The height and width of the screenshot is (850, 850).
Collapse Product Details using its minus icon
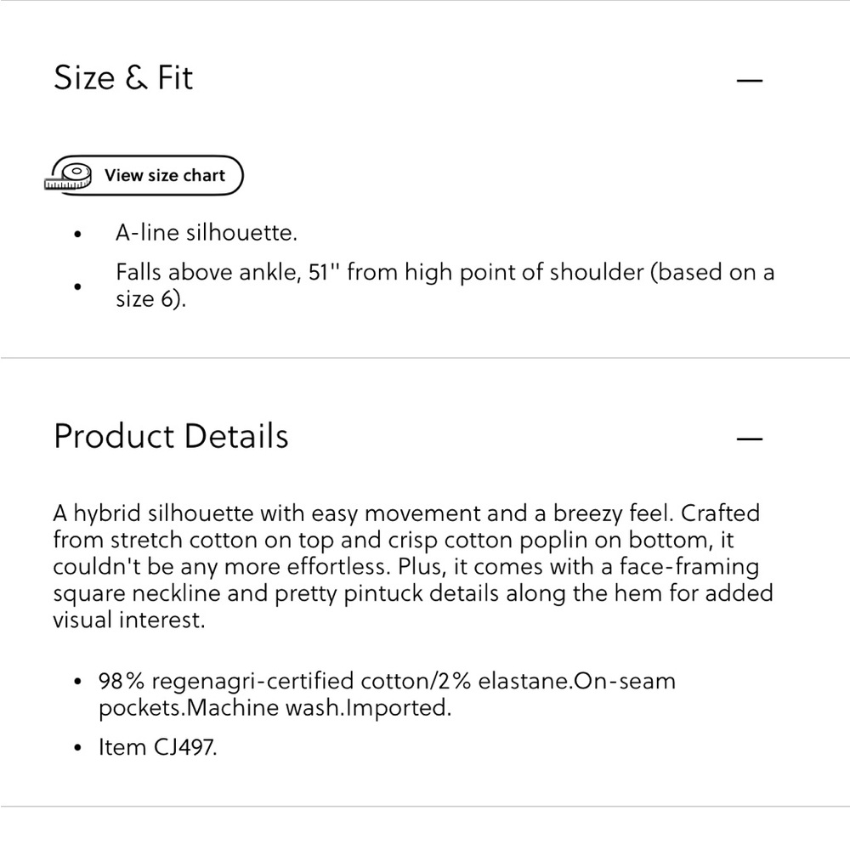tap(749, 439)
